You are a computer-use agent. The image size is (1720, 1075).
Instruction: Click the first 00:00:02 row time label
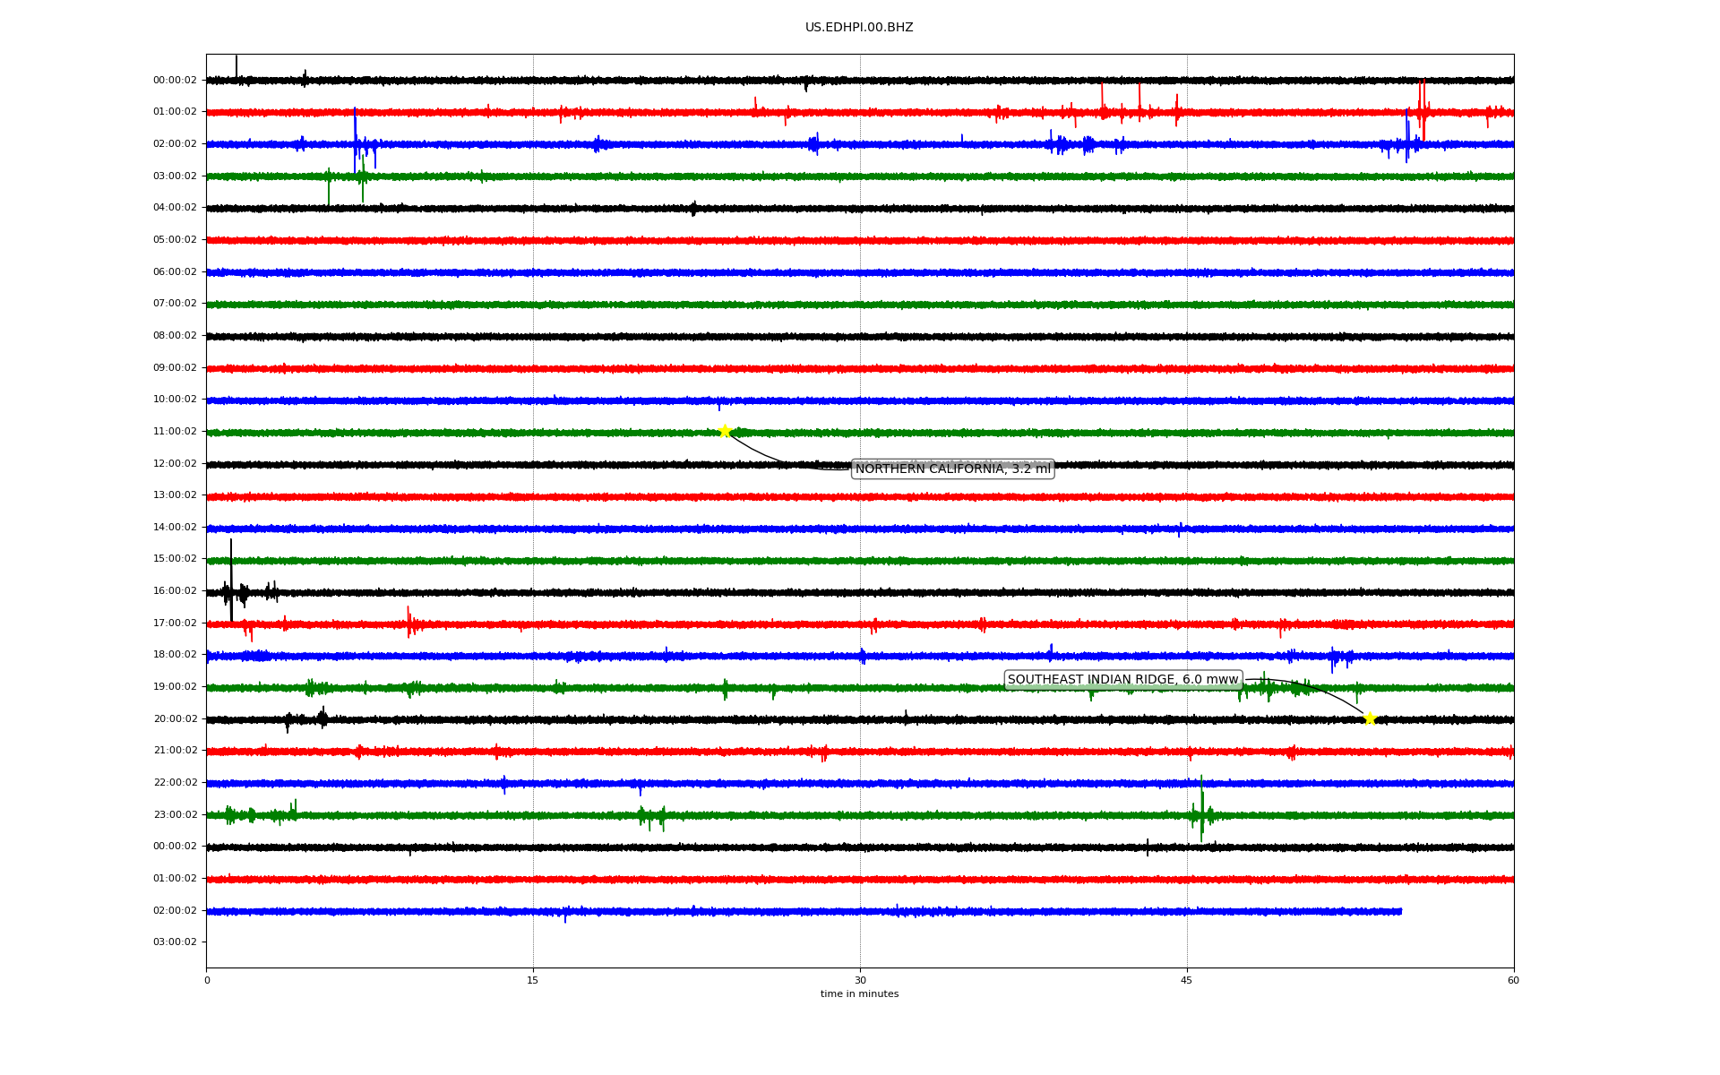coord(175,81)
